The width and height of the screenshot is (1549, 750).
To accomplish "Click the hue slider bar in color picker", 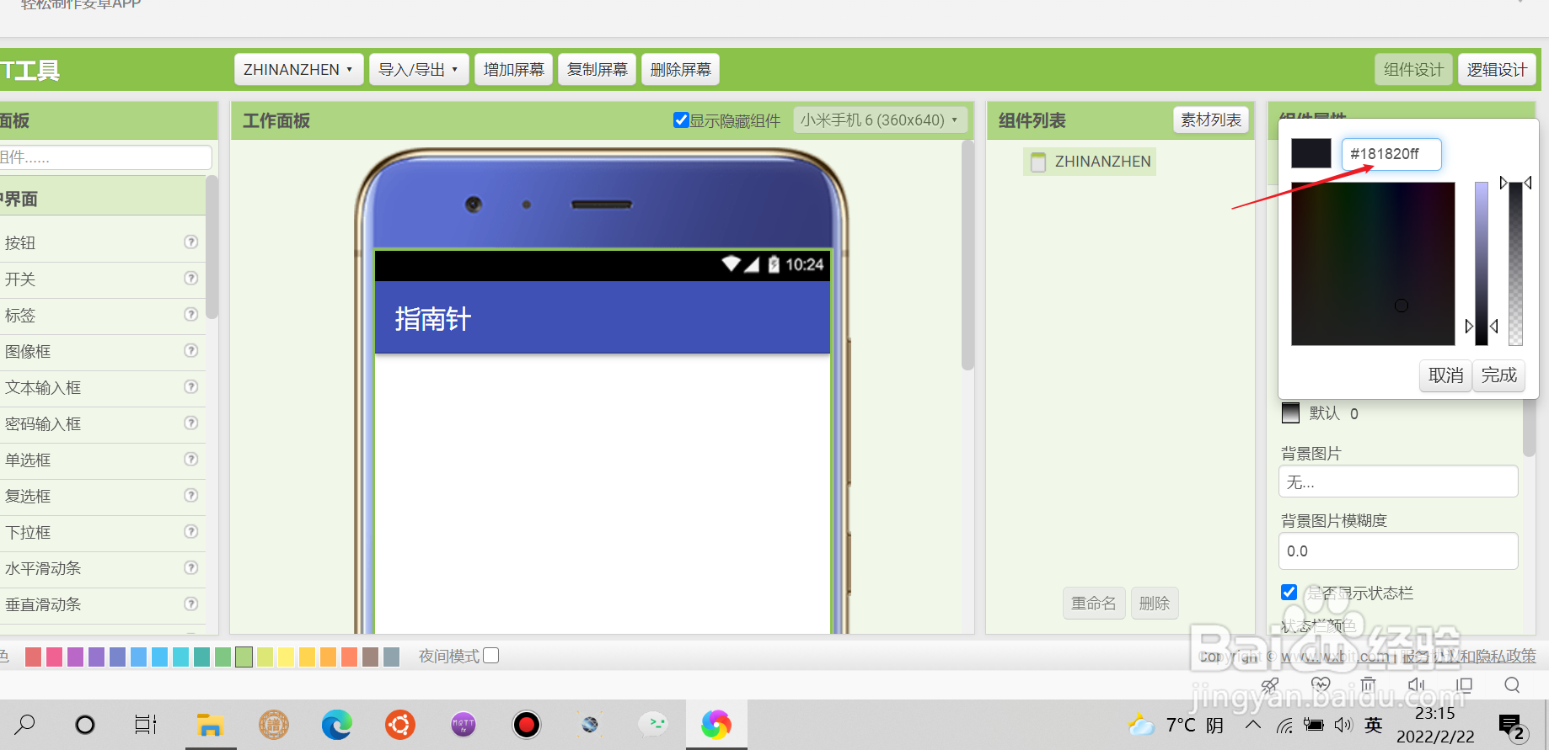I will (1482, 263).
